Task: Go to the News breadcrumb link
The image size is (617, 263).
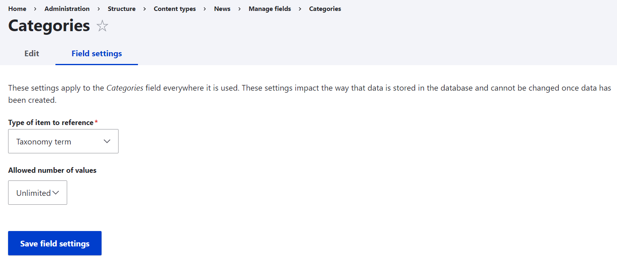Action: point(222,8)
